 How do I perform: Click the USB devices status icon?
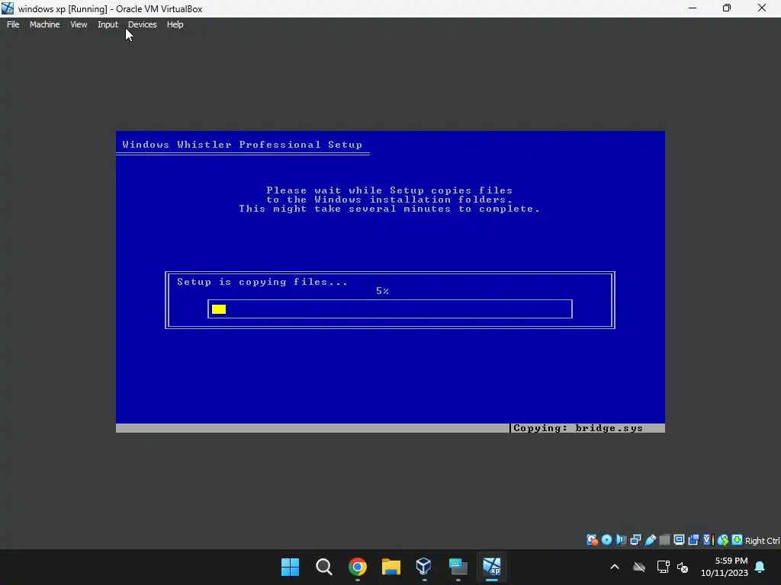pyautogui.click(x=651, y=540)
